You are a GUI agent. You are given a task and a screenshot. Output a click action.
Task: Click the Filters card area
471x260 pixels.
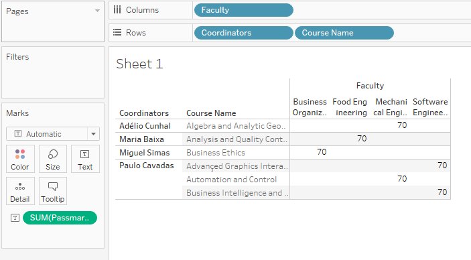tap(53, 72)
